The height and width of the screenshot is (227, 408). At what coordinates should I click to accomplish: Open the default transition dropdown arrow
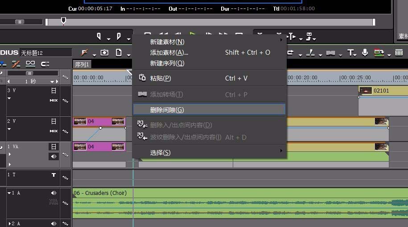[340, 55]
